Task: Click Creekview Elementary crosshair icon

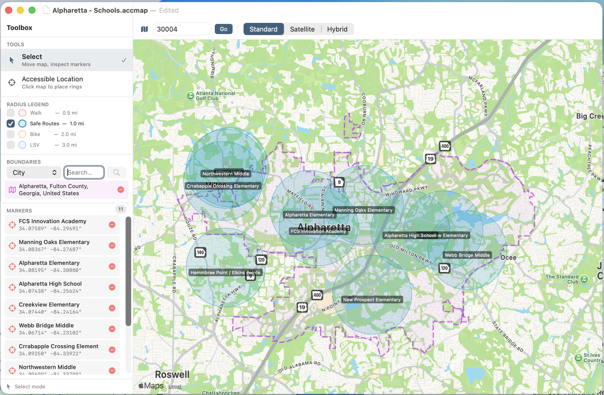Action: pos(12,308)
